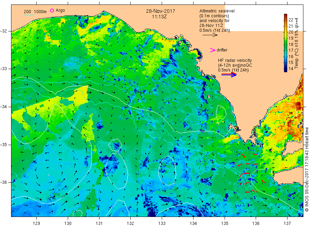Click the red-blue HF radar velocity arrow
Screen dimensions: 311x228
(229, 75)
